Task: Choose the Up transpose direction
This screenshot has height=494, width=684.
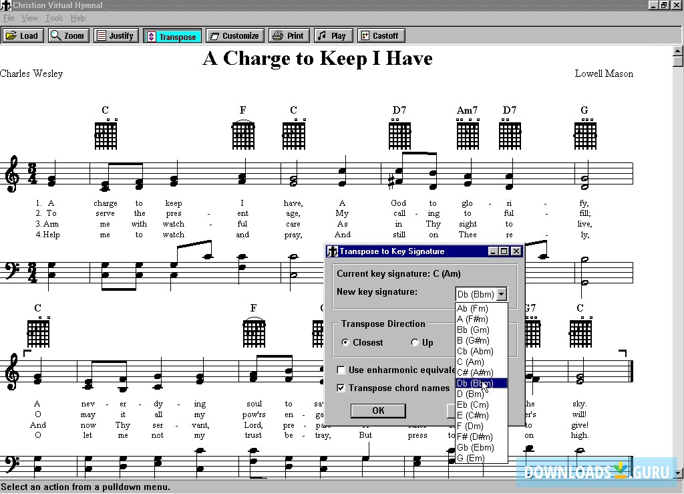Action: point(414,342)
